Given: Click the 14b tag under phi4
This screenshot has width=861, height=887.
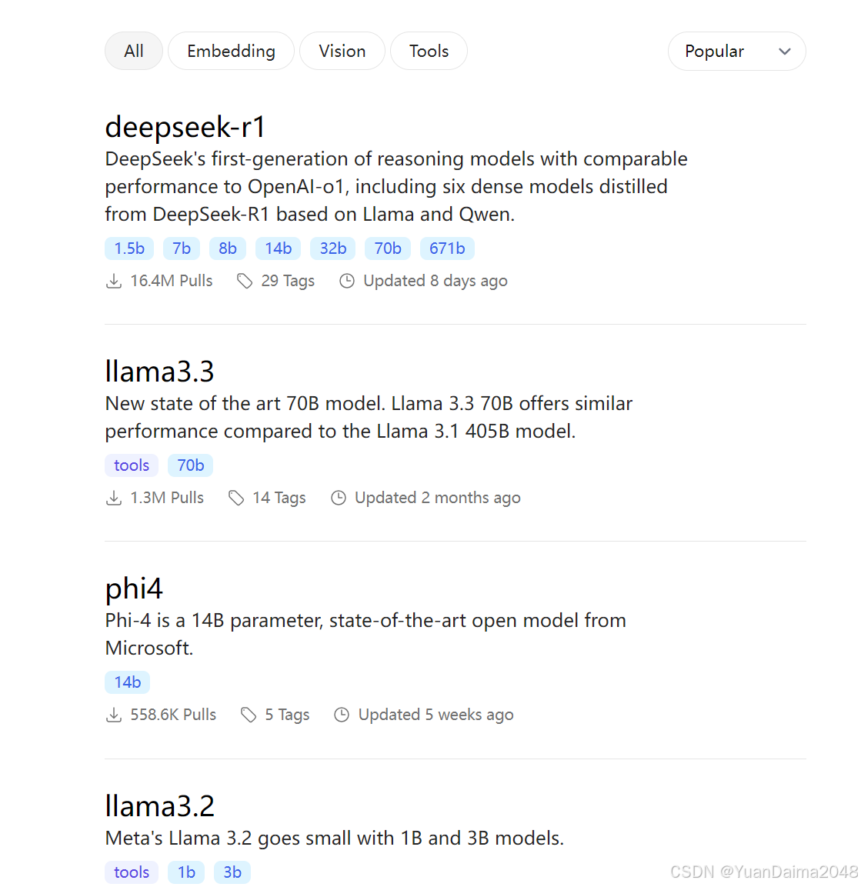Looking at the screenshot, I should coord(127,682).
